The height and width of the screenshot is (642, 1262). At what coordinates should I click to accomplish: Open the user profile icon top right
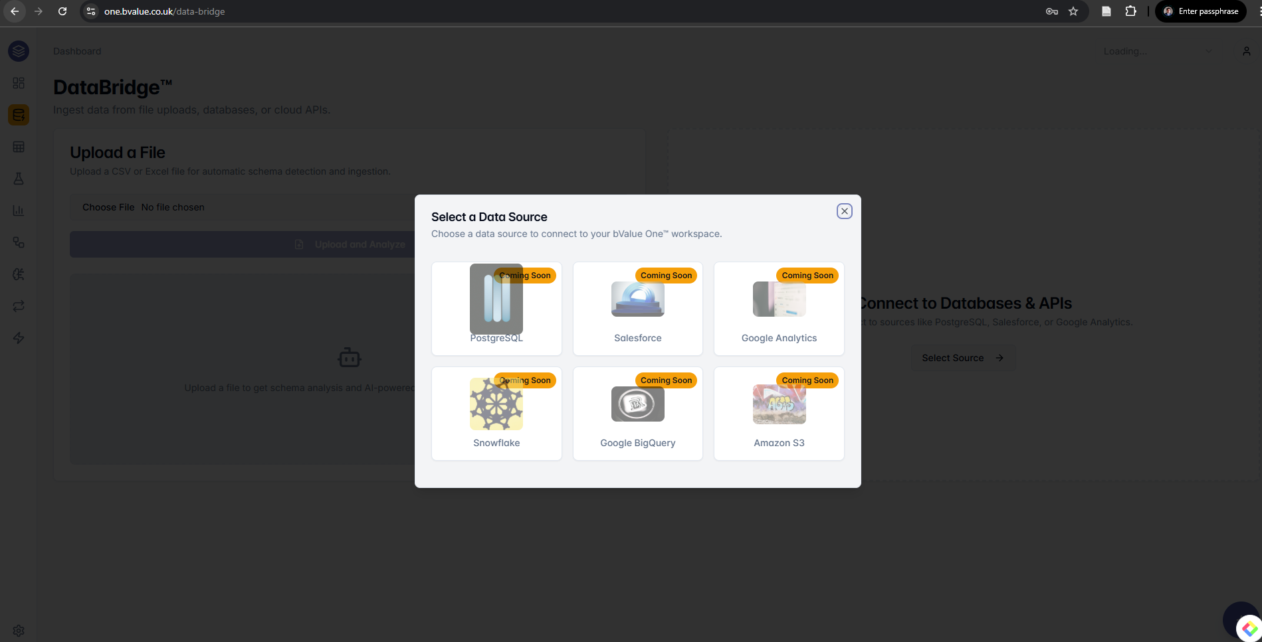pos(1246,50)
